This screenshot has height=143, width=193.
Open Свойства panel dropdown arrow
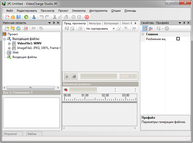(x=180, y=23)
